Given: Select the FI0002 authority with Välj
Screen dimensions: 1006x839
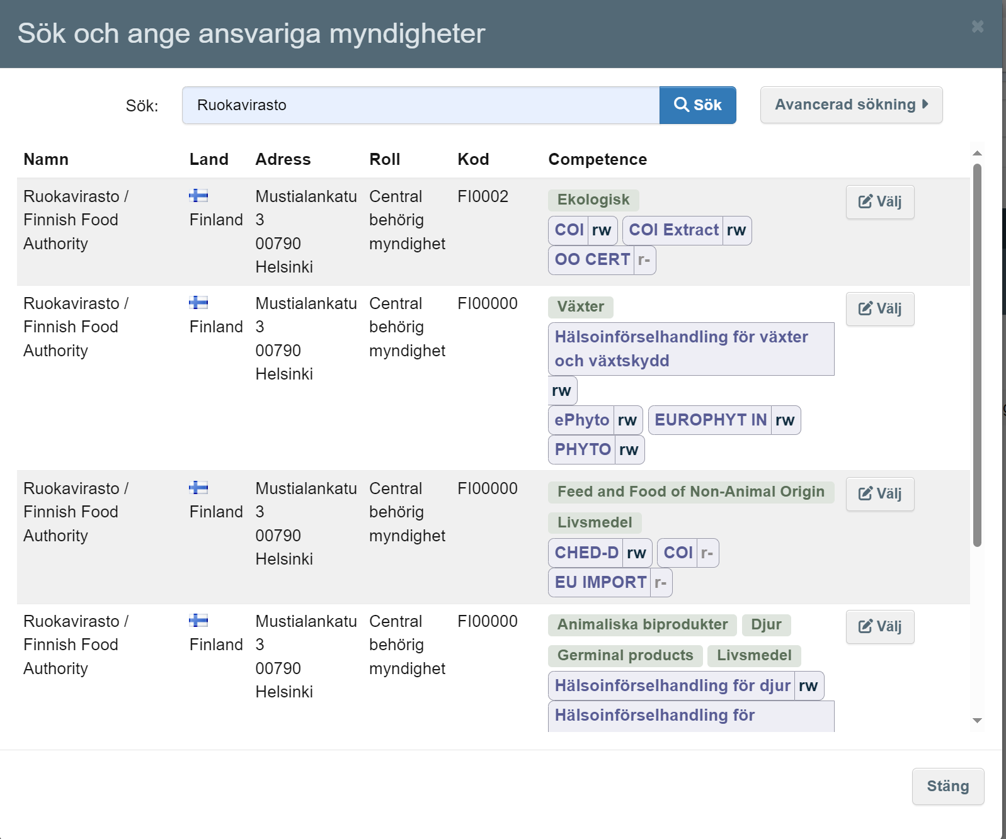Looking at the screenshot, I should pos(880,202).
